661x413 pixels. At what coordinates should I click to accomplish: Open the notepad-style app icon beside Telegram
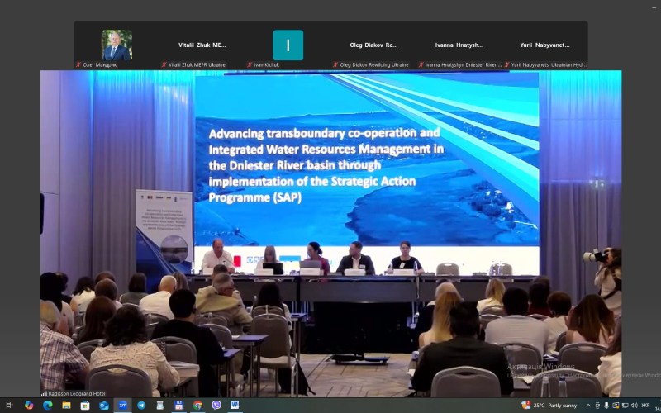160,406
